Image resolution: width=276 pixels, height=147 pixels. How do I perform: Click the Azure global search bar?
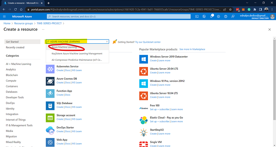pos(119,16)
